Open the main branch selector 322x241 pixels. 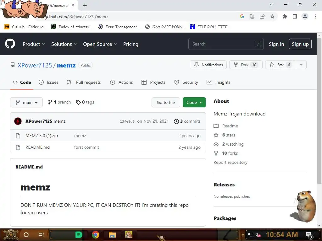coord(26,102)
